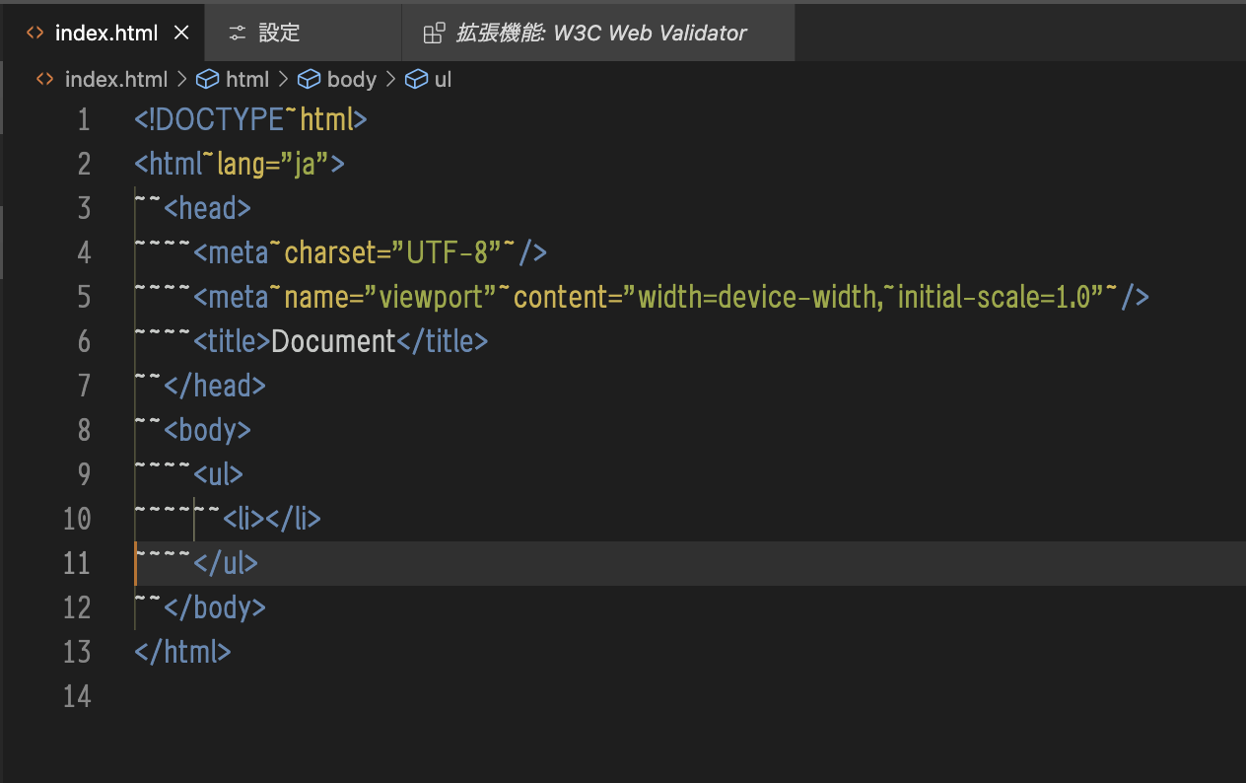Click the cube symbol icon before body breadcrumb
The image size is (1246, 783).
(x=310, y=79)
